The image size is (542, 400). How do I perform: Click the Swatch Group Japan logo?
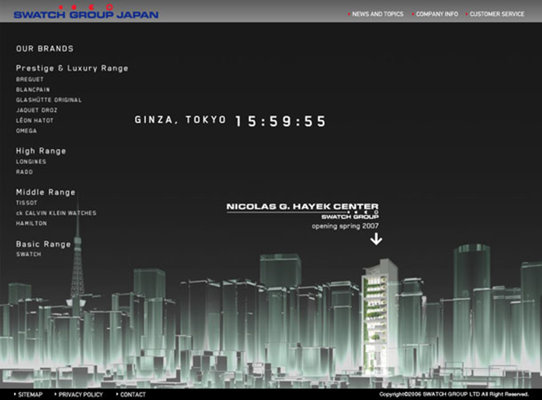86,12
